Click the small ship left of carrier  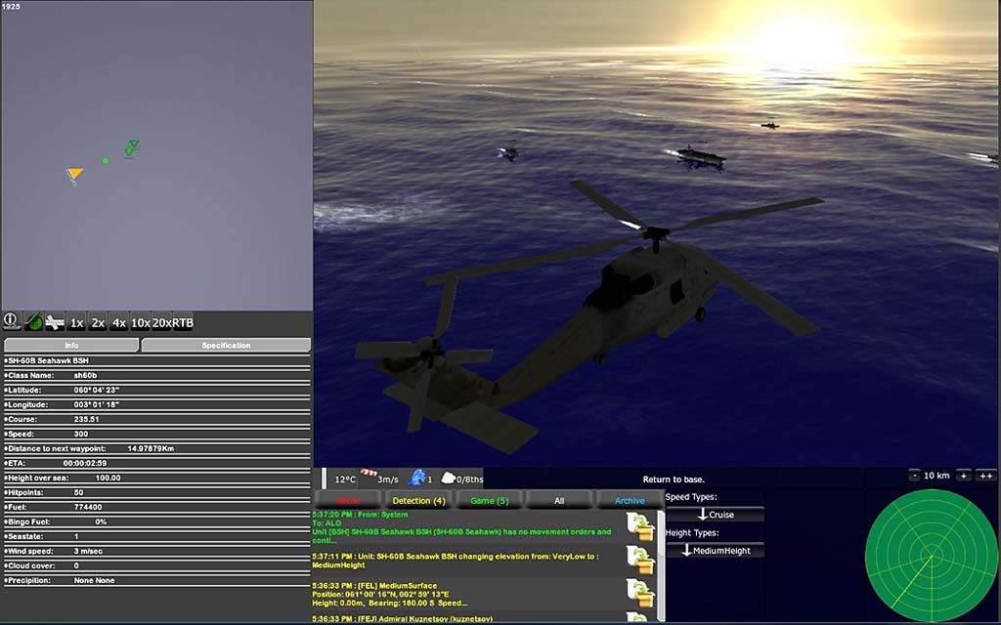tap(508, 151)
